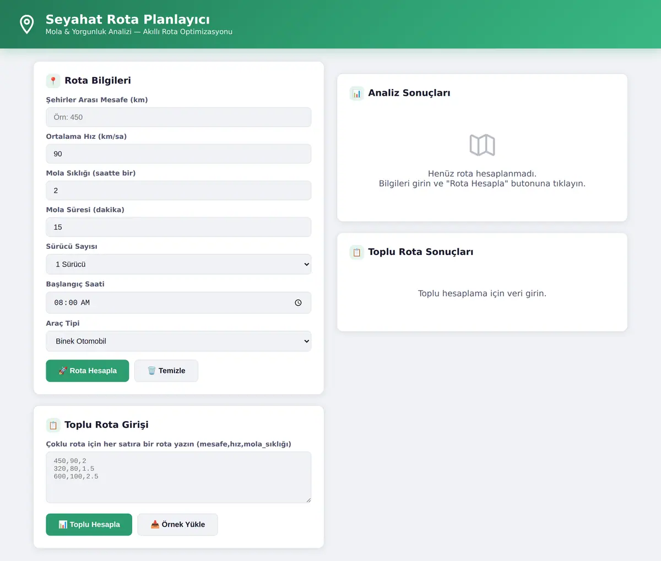
Task: Click the Ortalama Hız field
Action: point(178,154)
